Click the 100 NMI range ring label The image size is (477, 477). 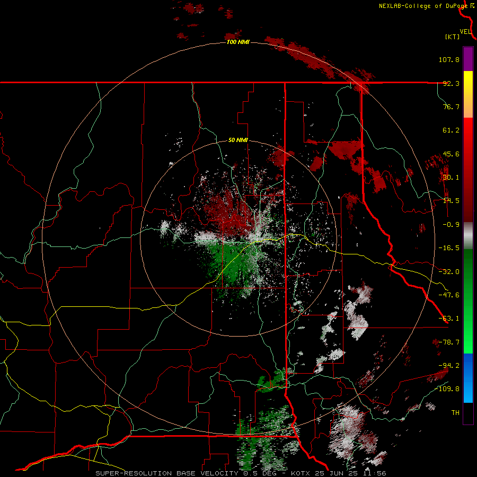click(238, 42)
